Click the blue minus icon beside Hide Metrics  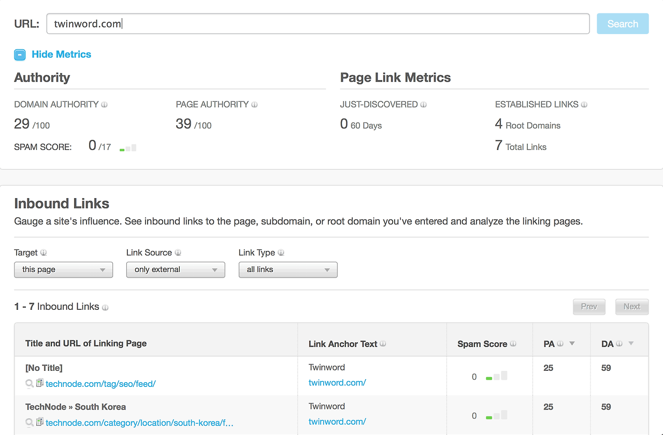point(20,54)
